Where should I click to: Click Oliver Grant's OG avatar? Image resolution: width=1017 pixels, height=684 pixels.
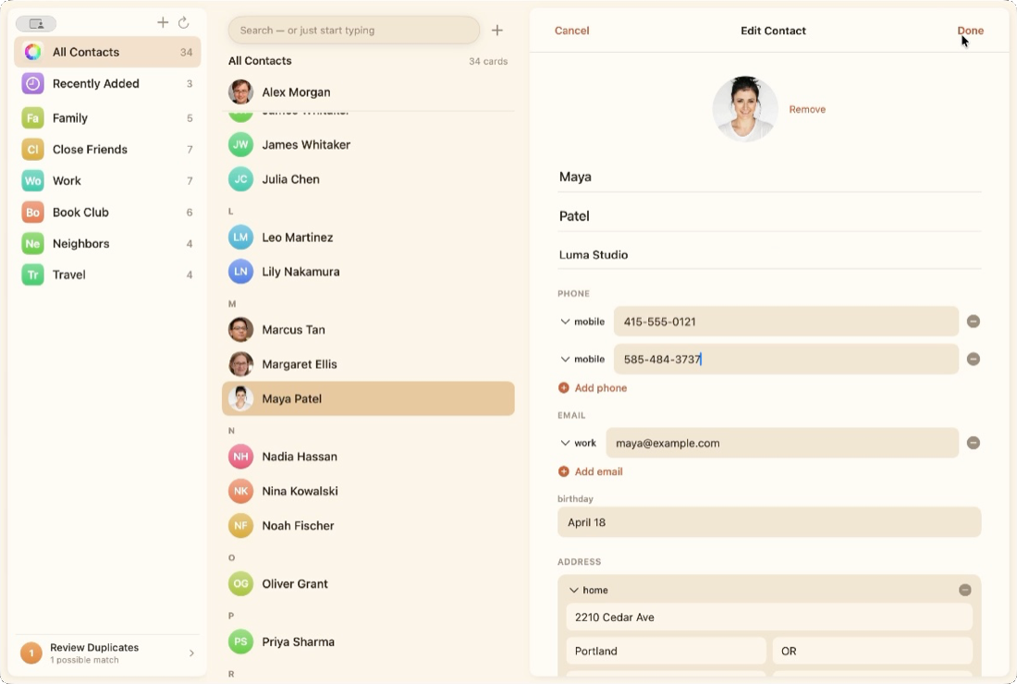240,583
